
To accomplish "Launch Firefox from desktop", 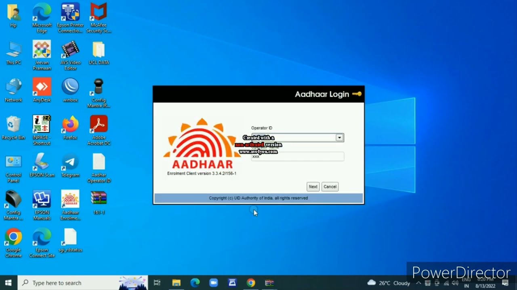I will click(70, 128).
